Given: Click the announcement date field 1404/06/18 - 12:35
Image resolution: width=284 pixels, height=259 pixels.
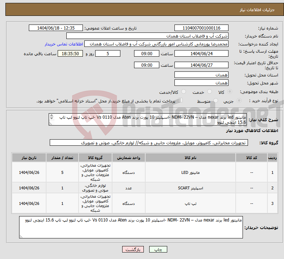Looking at the screenshot, I should tap(56, 28).
